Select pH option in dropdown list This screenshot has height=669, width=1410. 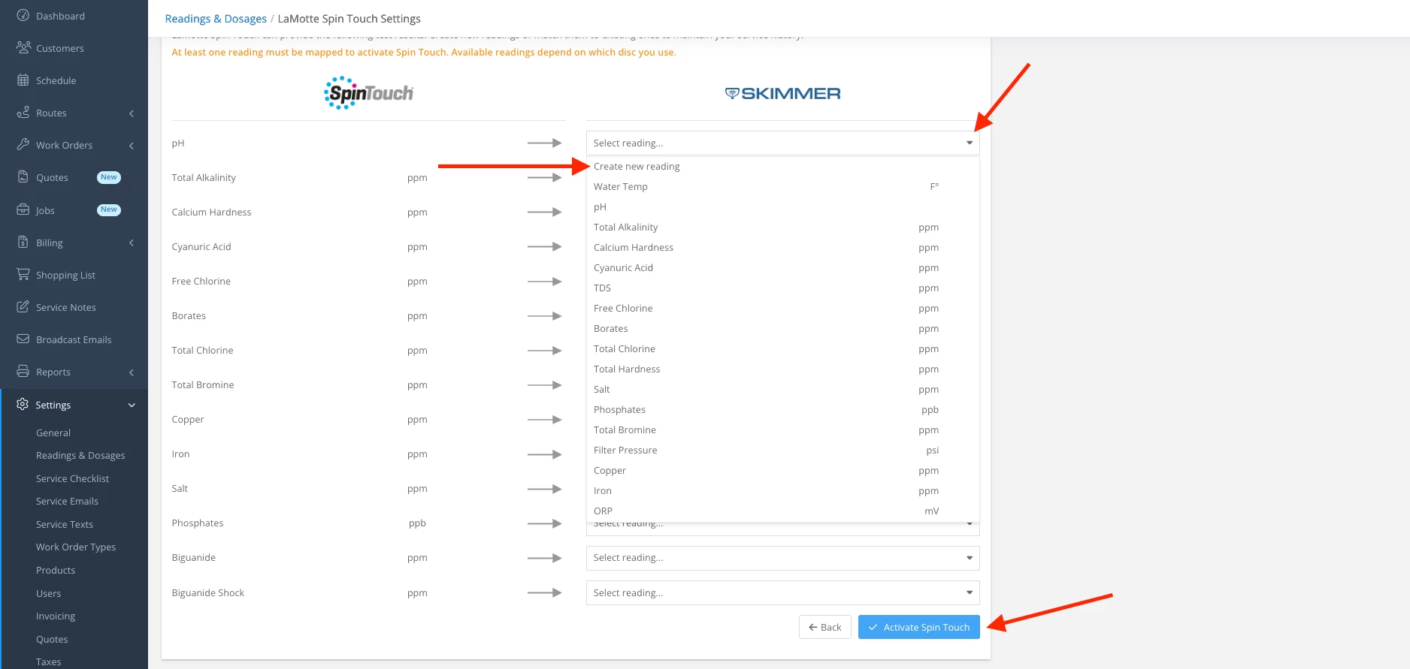782,207
